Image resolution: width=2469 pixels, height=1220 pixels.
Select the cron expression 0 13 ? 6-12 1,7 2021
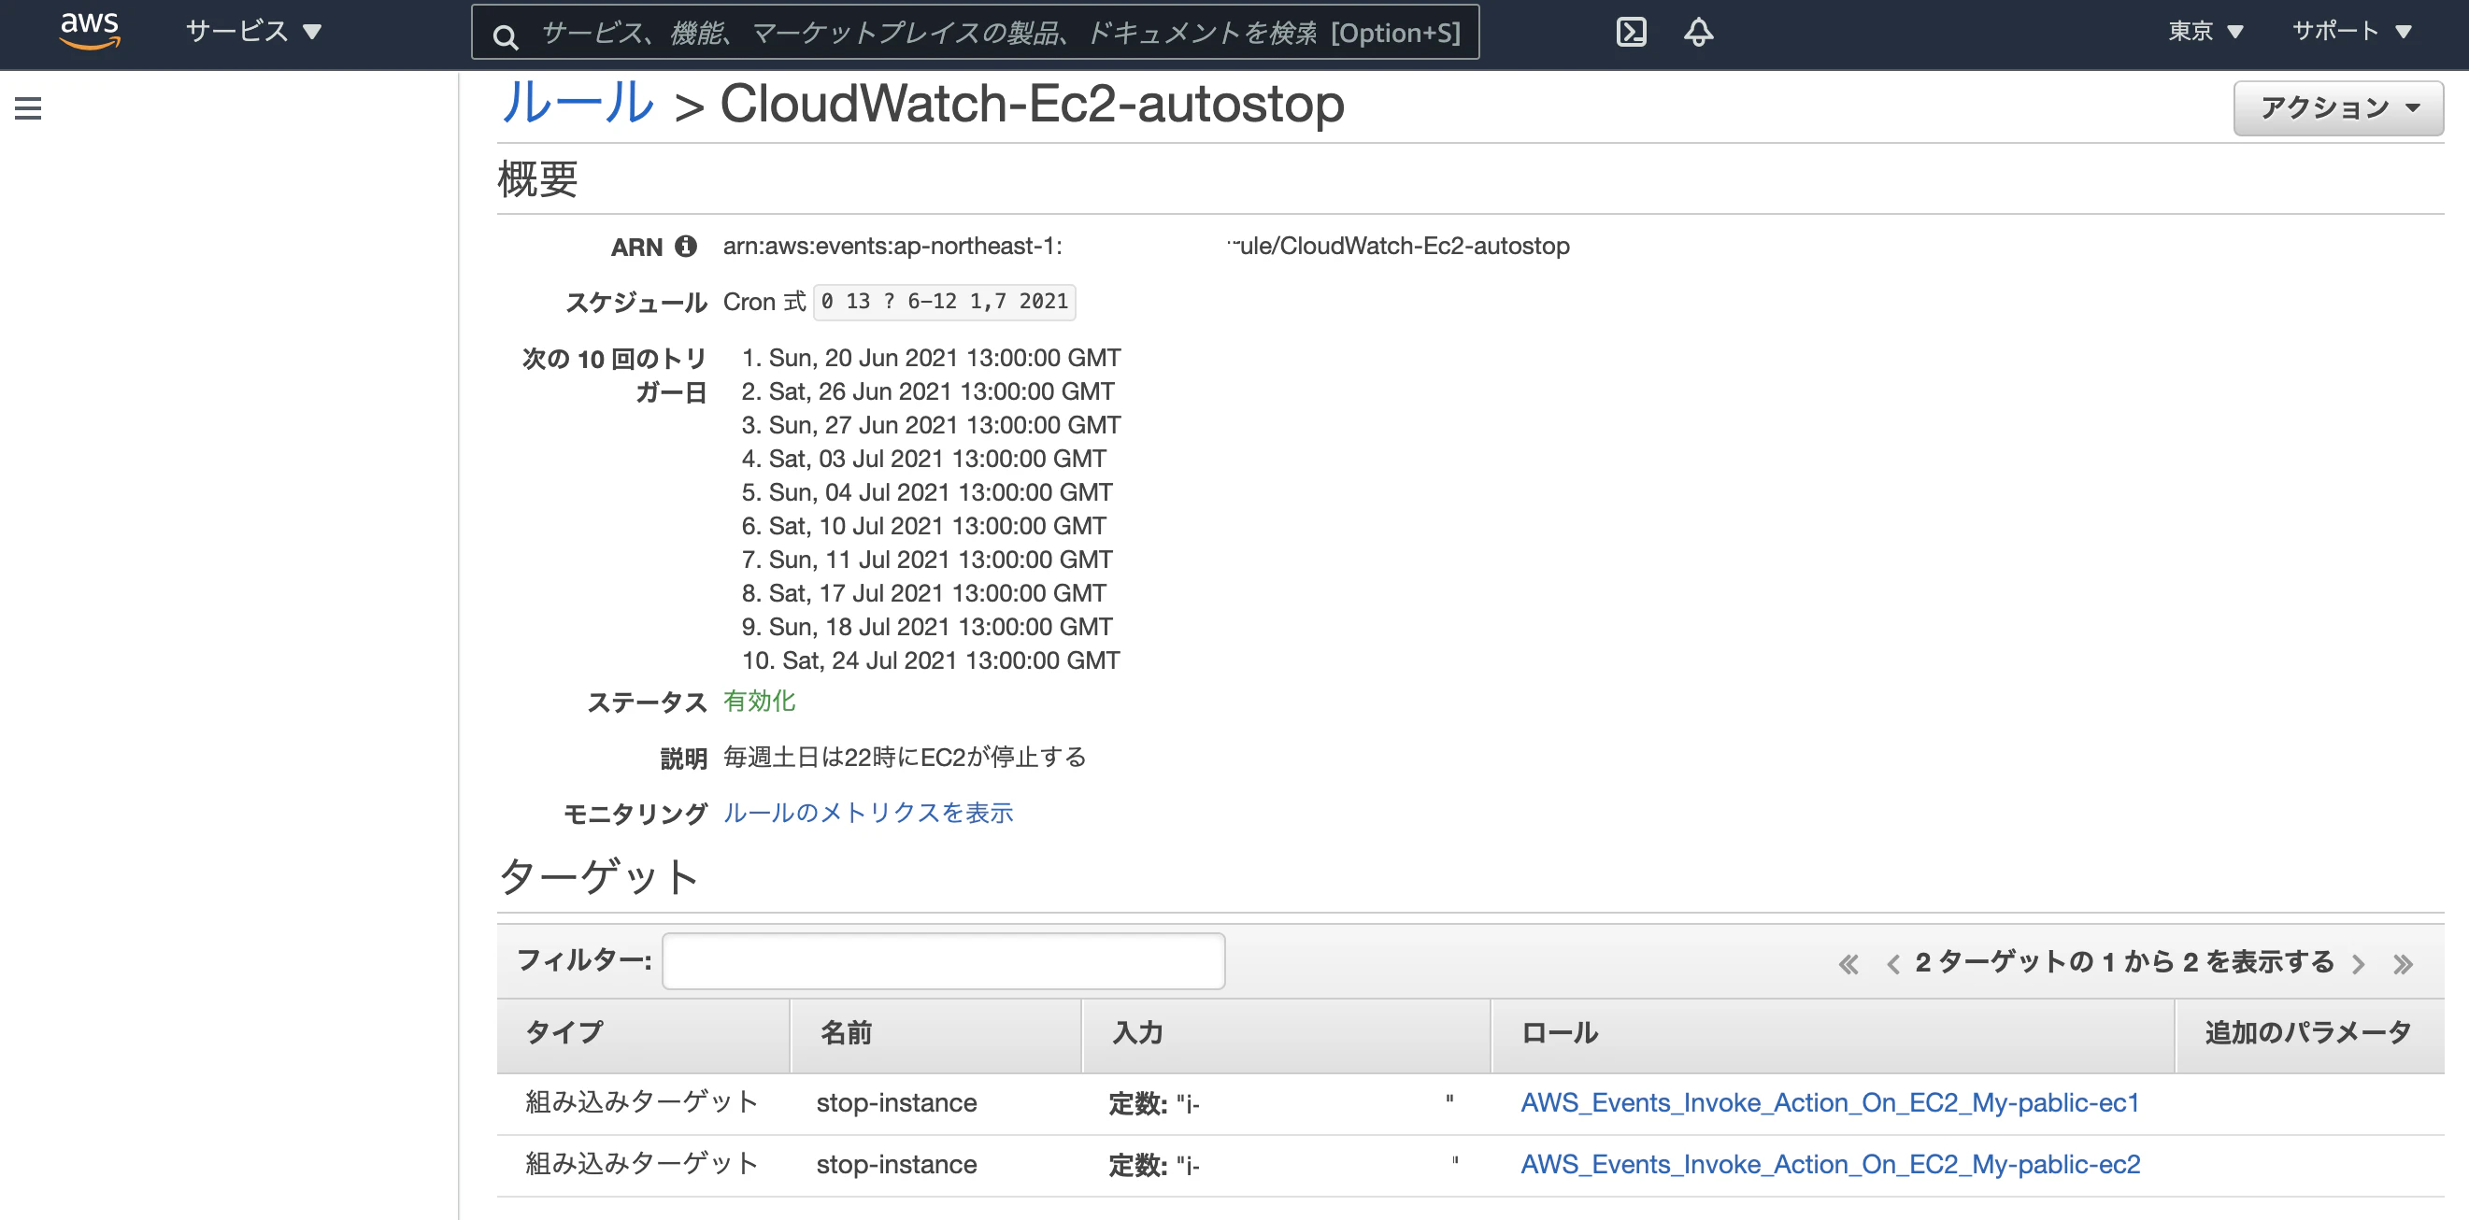click(944, 302)
